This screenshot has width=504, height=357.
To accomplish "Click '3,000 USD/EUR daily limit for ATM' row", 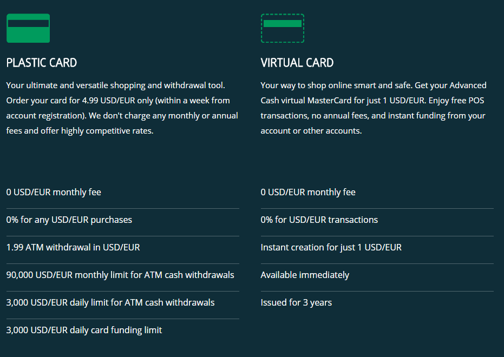I will tap(123, 303).
